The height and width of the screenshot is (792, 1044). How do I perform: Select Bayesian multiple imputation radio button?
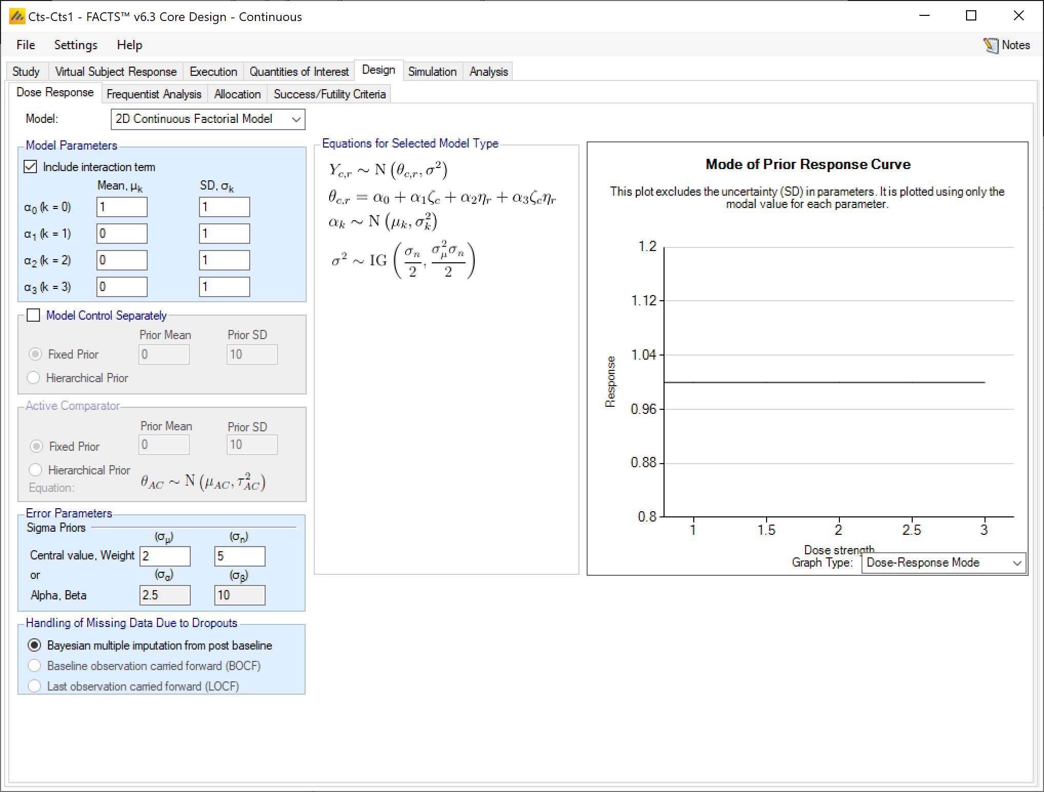tap(34, 645)
